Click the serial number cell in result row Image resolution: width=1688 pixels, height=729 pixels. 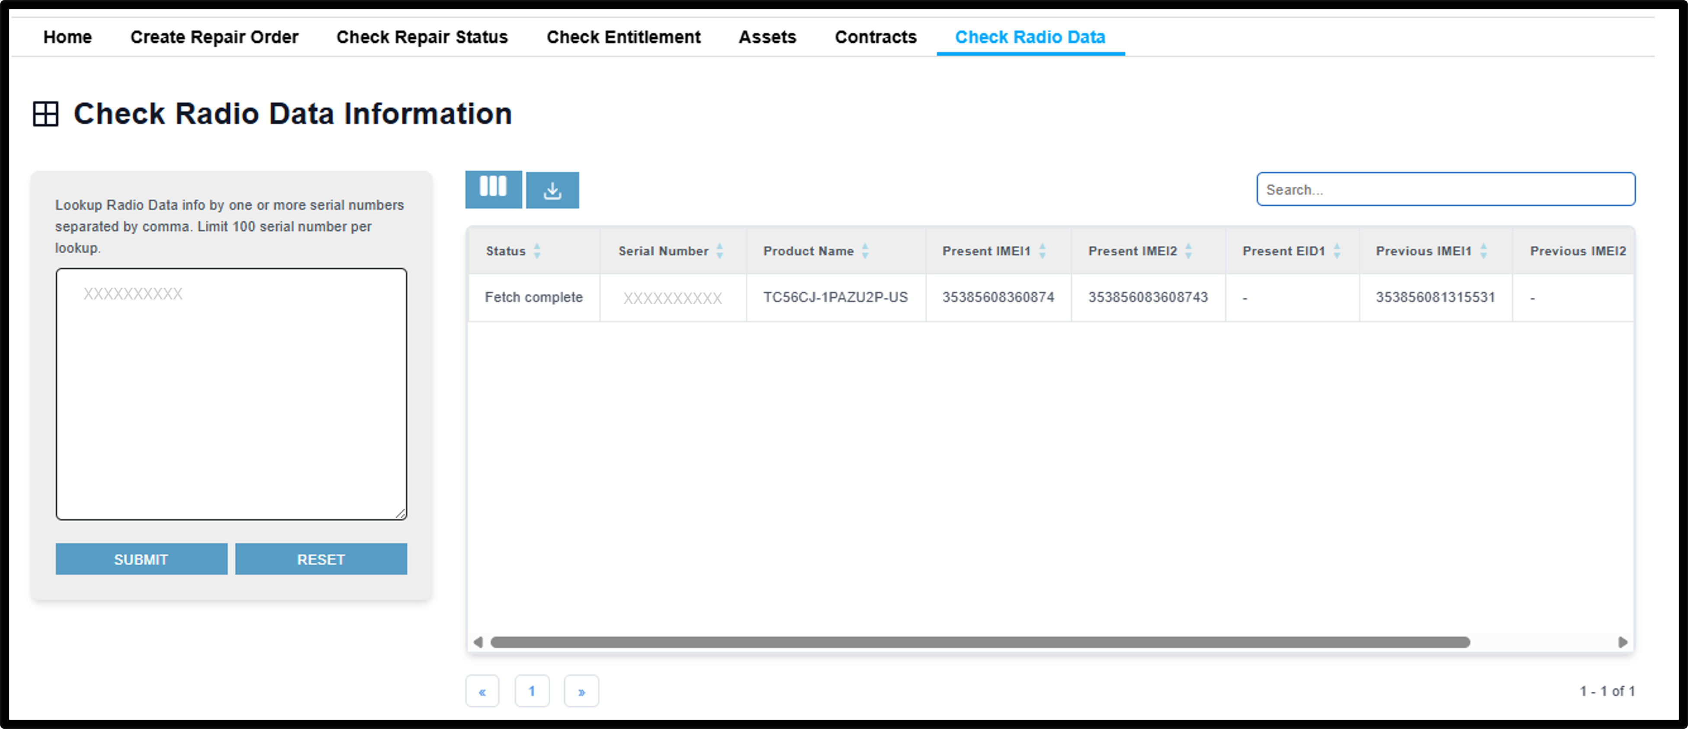coord(673,298)
